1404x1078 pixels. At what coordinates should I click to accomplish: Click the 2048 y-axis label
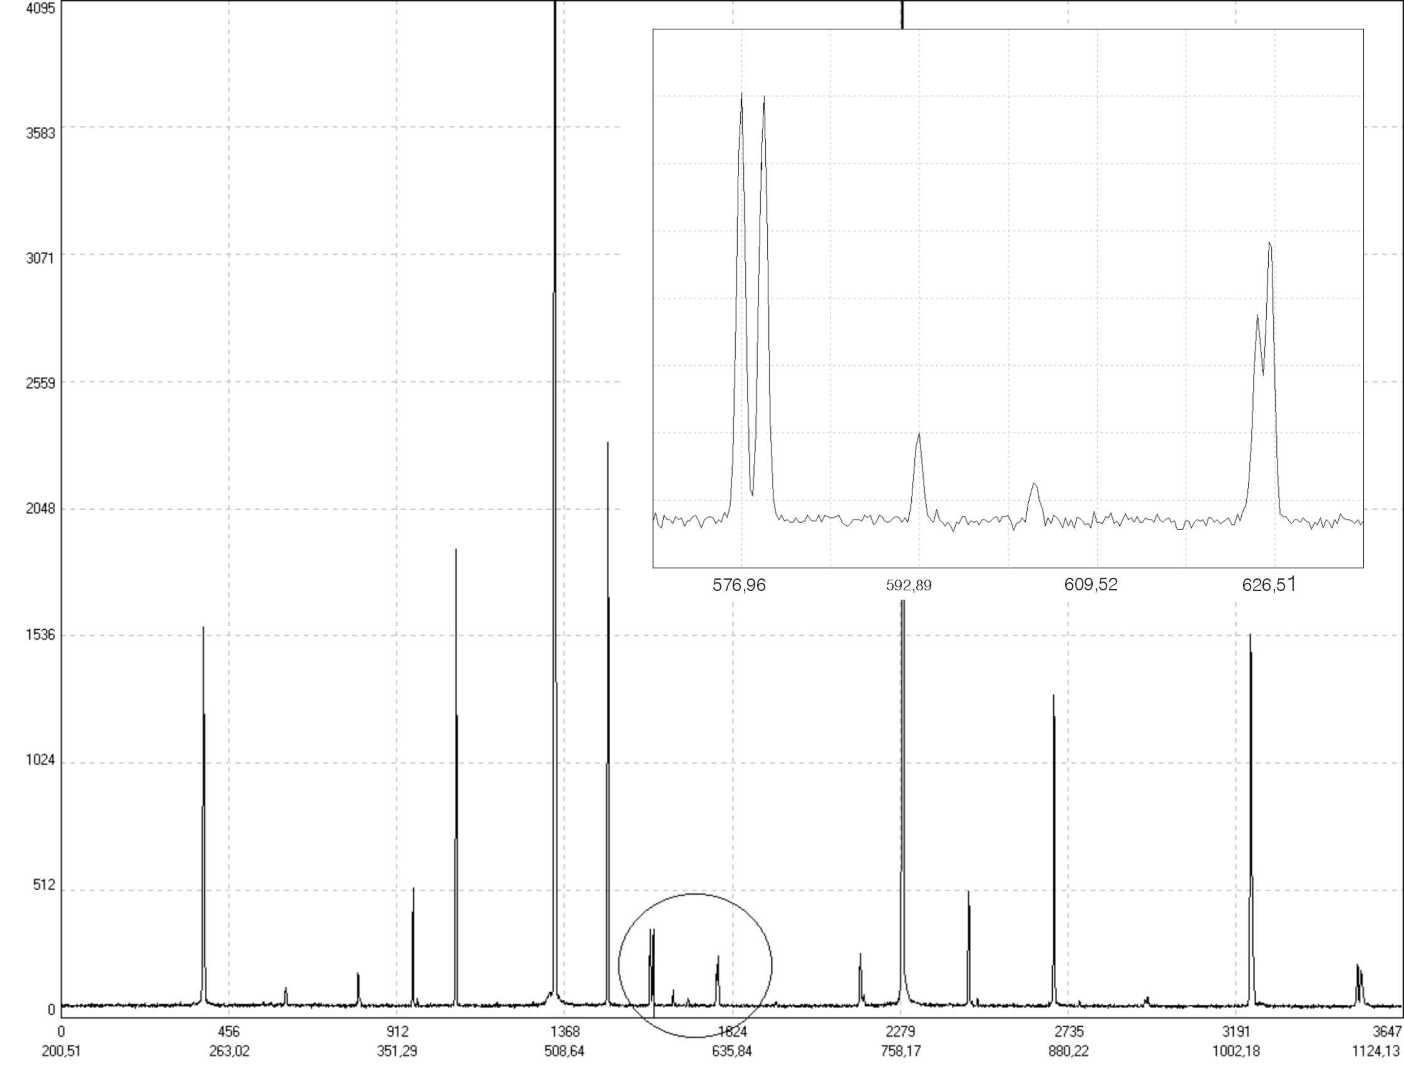pos(41,509)
